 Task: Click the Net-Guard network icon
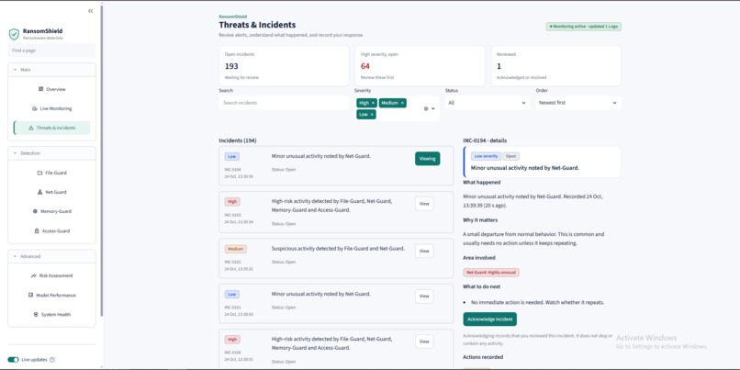point(40,192)
